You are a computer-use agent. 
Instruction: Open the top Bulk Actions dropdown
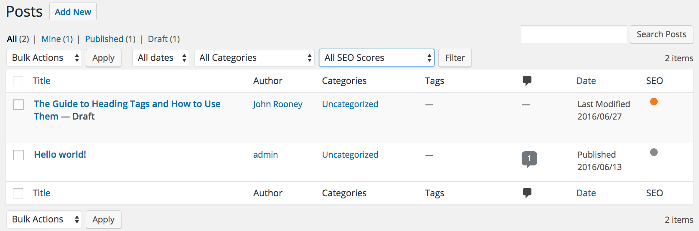44,58
